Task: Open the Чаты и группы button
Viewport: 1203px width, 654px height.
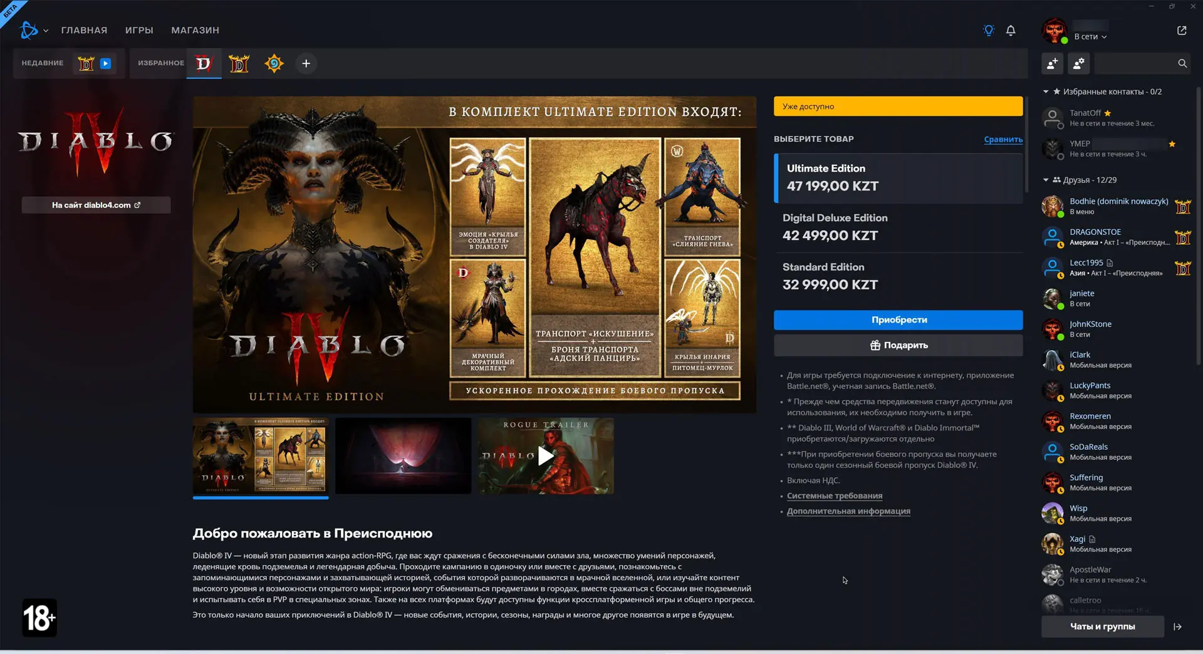Action: tap(1102, 626)
